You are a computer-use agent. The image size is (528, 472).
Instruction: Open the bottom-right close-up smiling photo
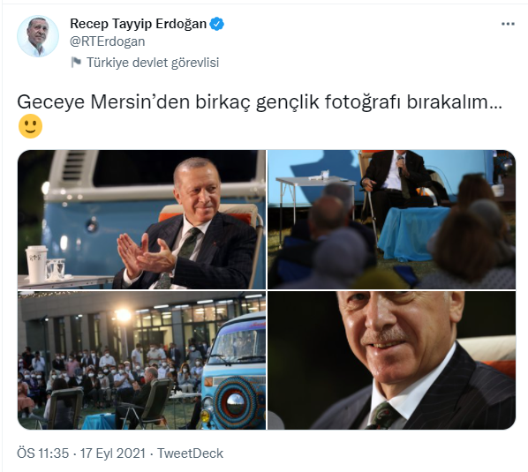pos(392,360)
